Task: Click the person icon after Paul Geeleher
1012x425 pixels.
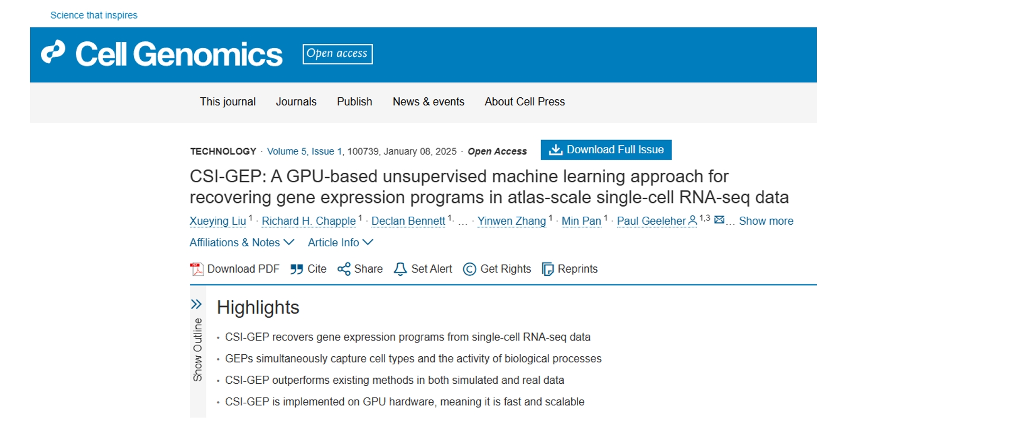Action: 692,220
